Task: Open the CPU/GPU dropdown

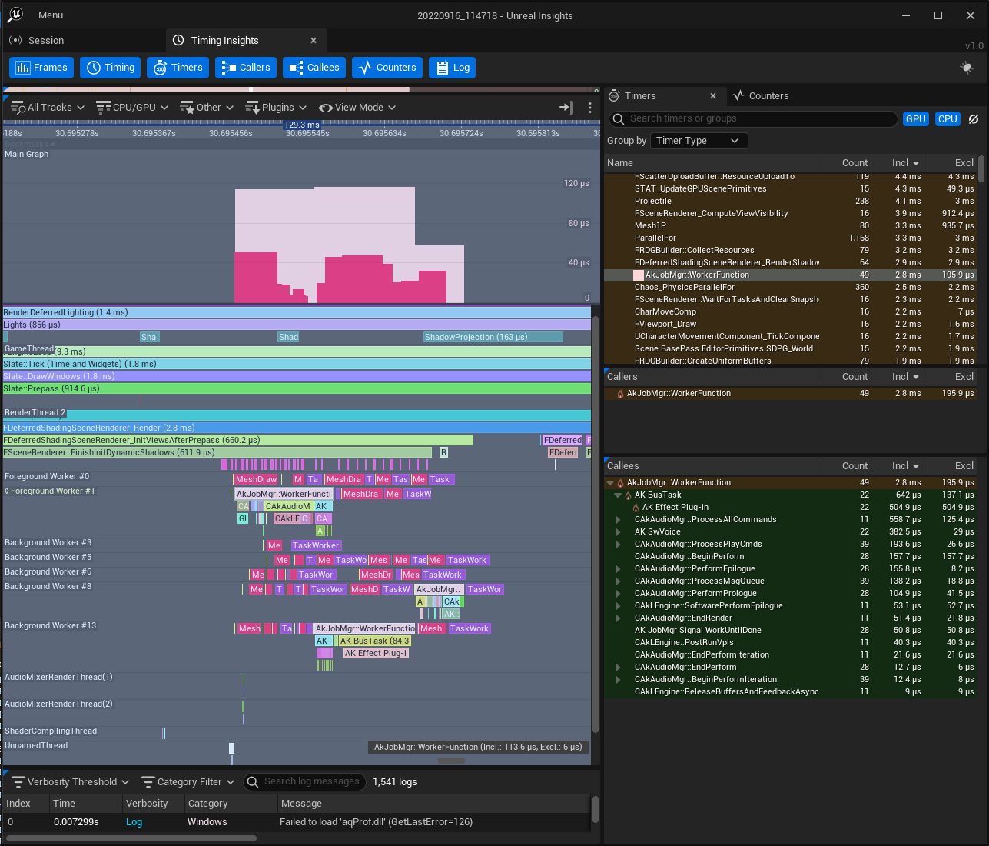Action: point(132,108)
